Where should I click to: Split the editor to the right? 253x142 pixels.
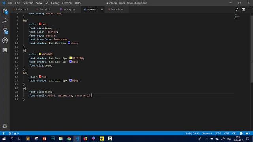pos(244,9)
